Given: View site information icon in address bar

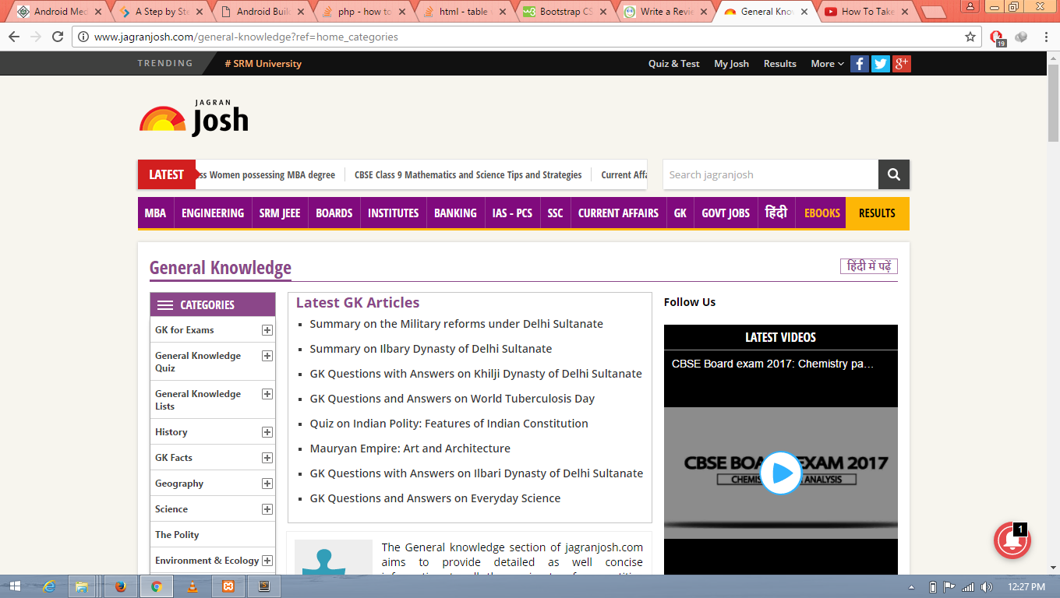Looking at the screenshot, I should 83,37.
